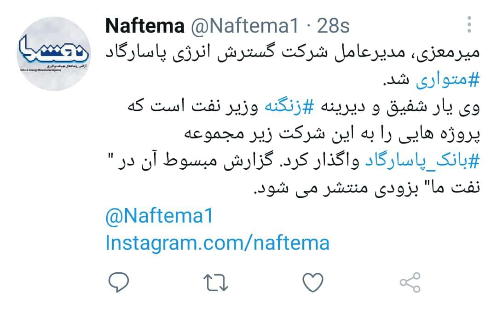This screenshot has width=497, height=310.
Task: Retweet this post using the arrows icon
Action: [x=215, y=282]
